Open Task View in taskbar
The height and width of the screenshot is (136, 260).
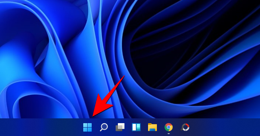pos(120,127)
